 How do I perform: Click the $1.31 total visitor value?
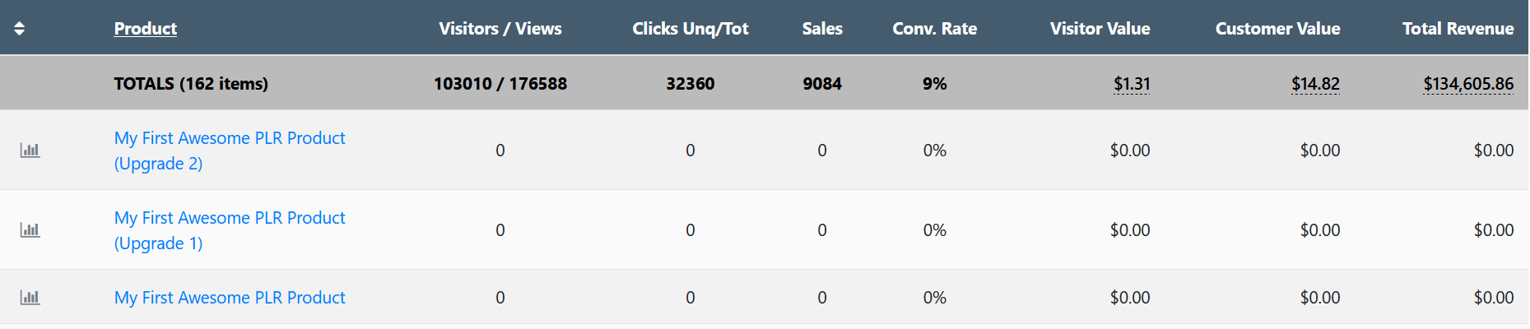pos(1132,84)
